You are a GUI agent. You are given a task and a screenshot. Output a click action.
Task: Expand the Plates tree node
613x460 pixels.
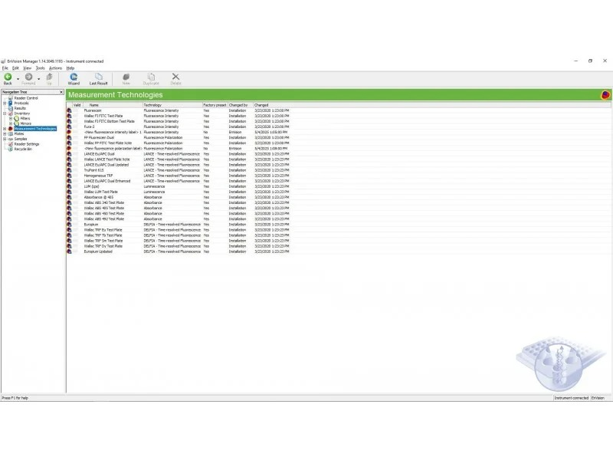pos(5,133)
